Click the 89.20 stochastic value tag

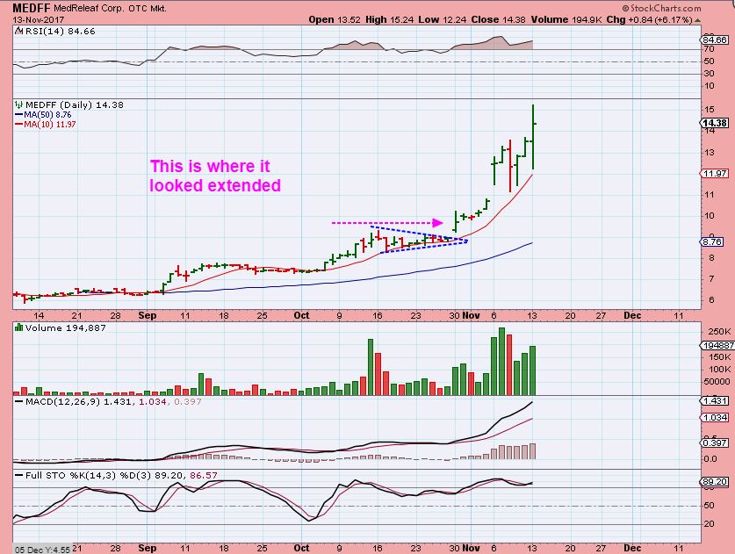[x=715, y=482]
